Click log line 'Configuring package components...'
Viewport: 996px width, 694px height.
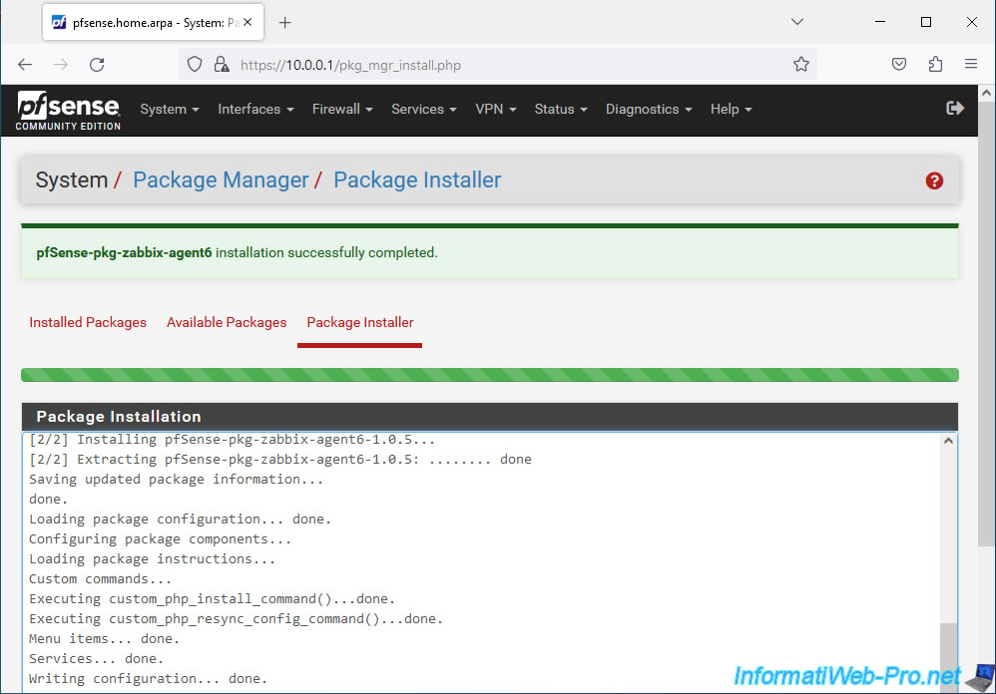click(x=160, y=539)
